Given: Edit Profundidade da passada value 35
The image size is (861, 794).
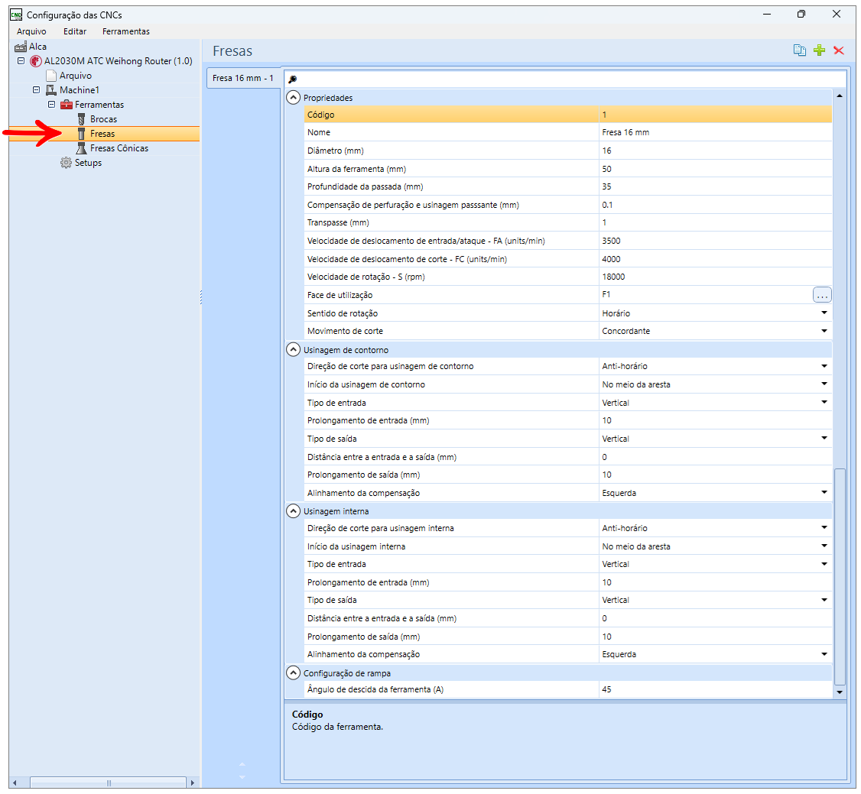Looking at the screenshot, I should (x=715, y=186).
